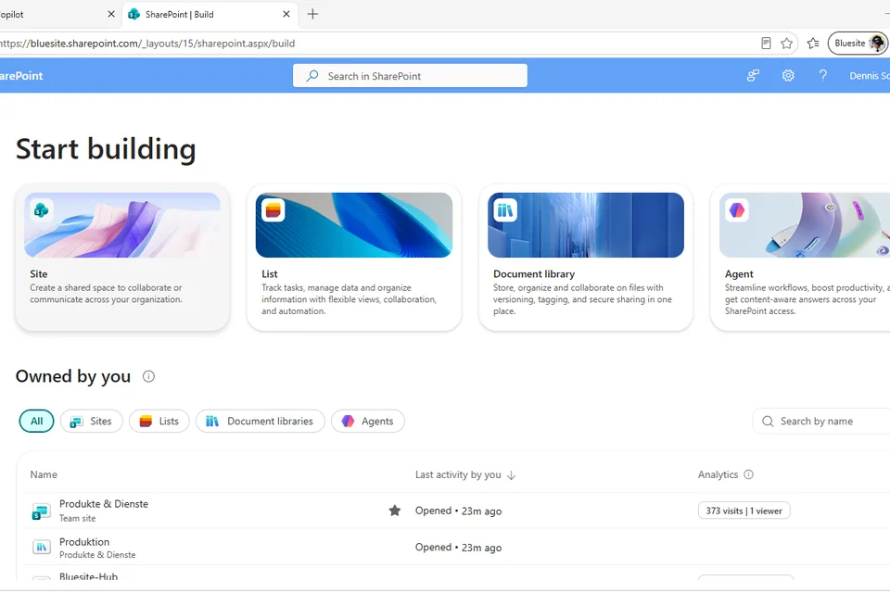
Task: Add this page to favorites star
Action: click(x=786, y=44)
